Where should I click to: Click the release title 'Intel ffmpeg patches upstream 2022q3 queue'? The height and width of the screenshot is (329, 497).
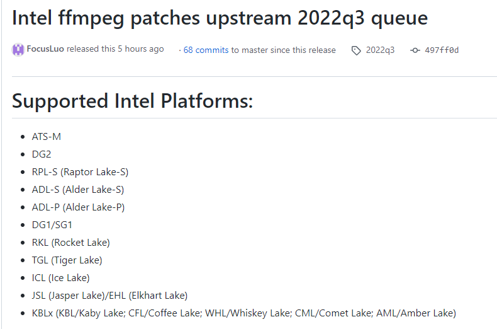220,18
